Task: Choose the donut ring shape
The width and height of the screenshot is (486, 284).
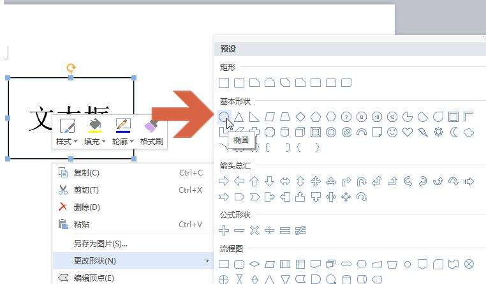Action: tap(331, 132)
